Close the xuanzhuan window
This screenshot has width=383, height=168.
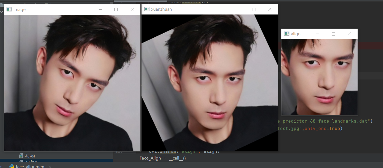[x=270, y=9]
